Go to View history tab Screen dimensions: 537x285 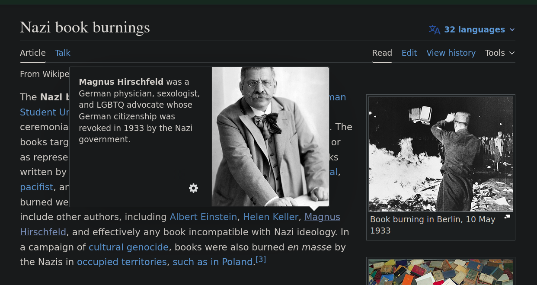tap(451, 53)
